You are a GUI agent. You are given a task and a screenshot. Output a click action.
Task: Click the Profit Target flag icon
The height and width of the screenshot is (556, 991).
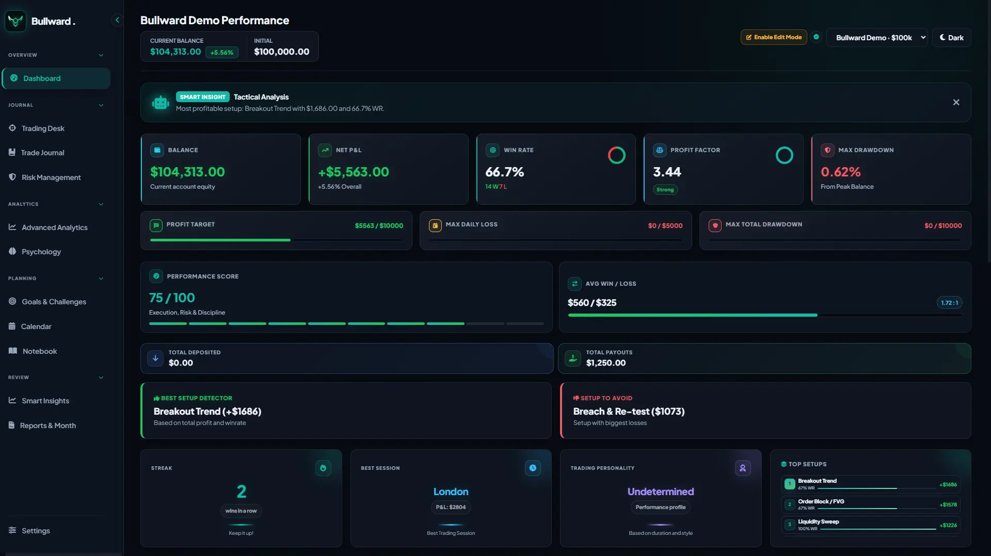pyautogui.click(x=156, y=225)
